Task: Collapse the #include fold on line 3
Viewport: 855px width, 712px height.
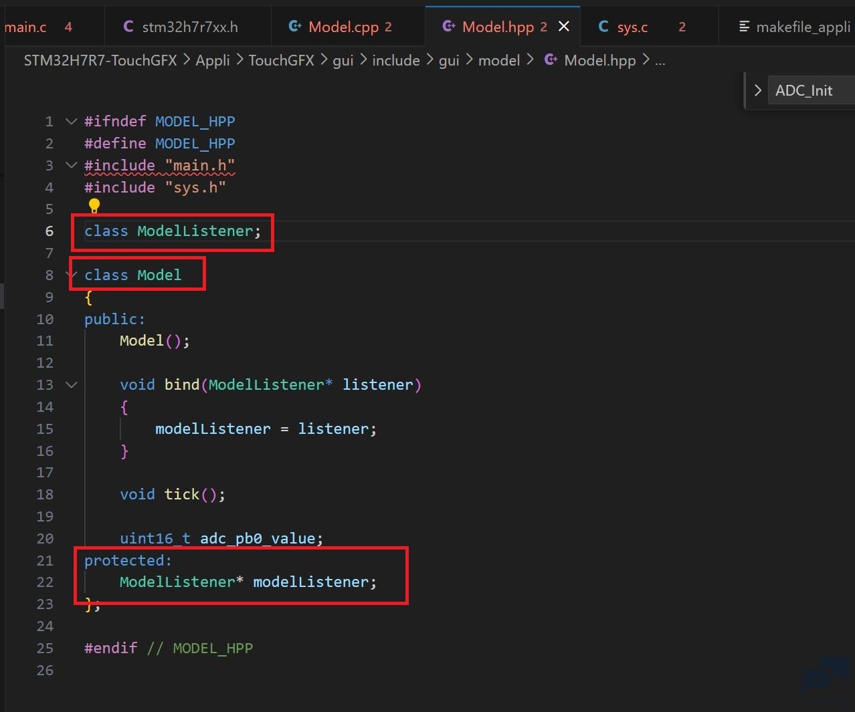Action: (72, 165)
